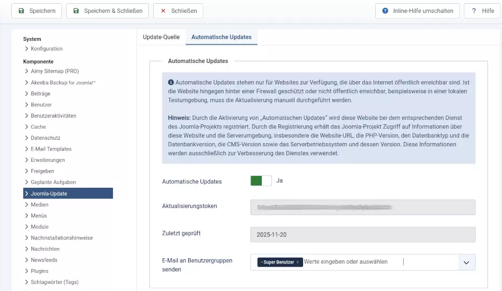Click the question mark icon on Hilfe
The width and height of the screenshot is (502, 291).
tap(474, 11)
